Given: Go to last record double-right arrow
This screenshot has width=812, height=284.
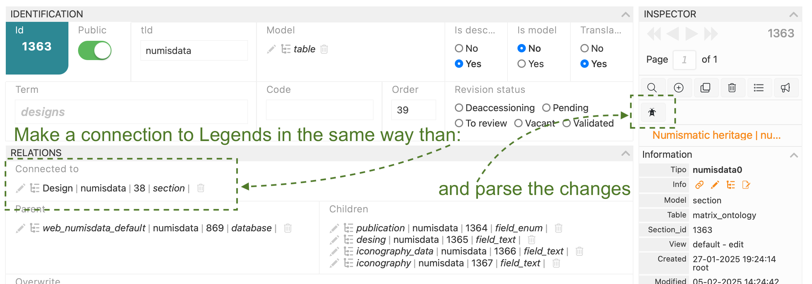Looking at the screenshot, I should click(710, 34).
